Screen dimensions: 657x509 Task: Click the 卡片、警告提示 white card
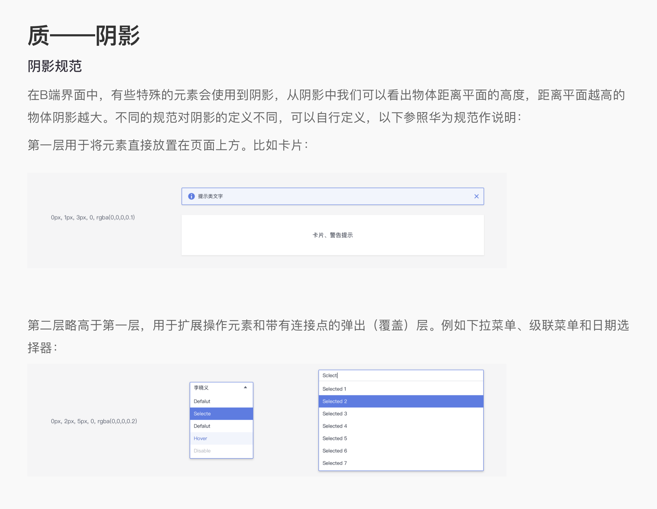click(x=332, y=235)
